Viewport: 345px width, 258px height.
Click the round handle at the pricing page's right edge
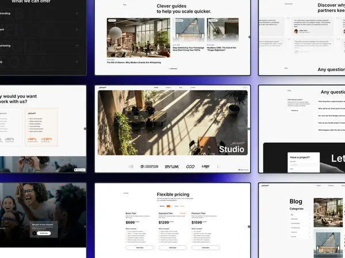pos(249,226)
